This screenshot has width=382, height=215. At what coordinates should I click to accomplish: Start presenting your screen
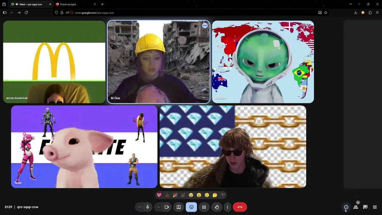pyautogui.click(x=179, y=207)
